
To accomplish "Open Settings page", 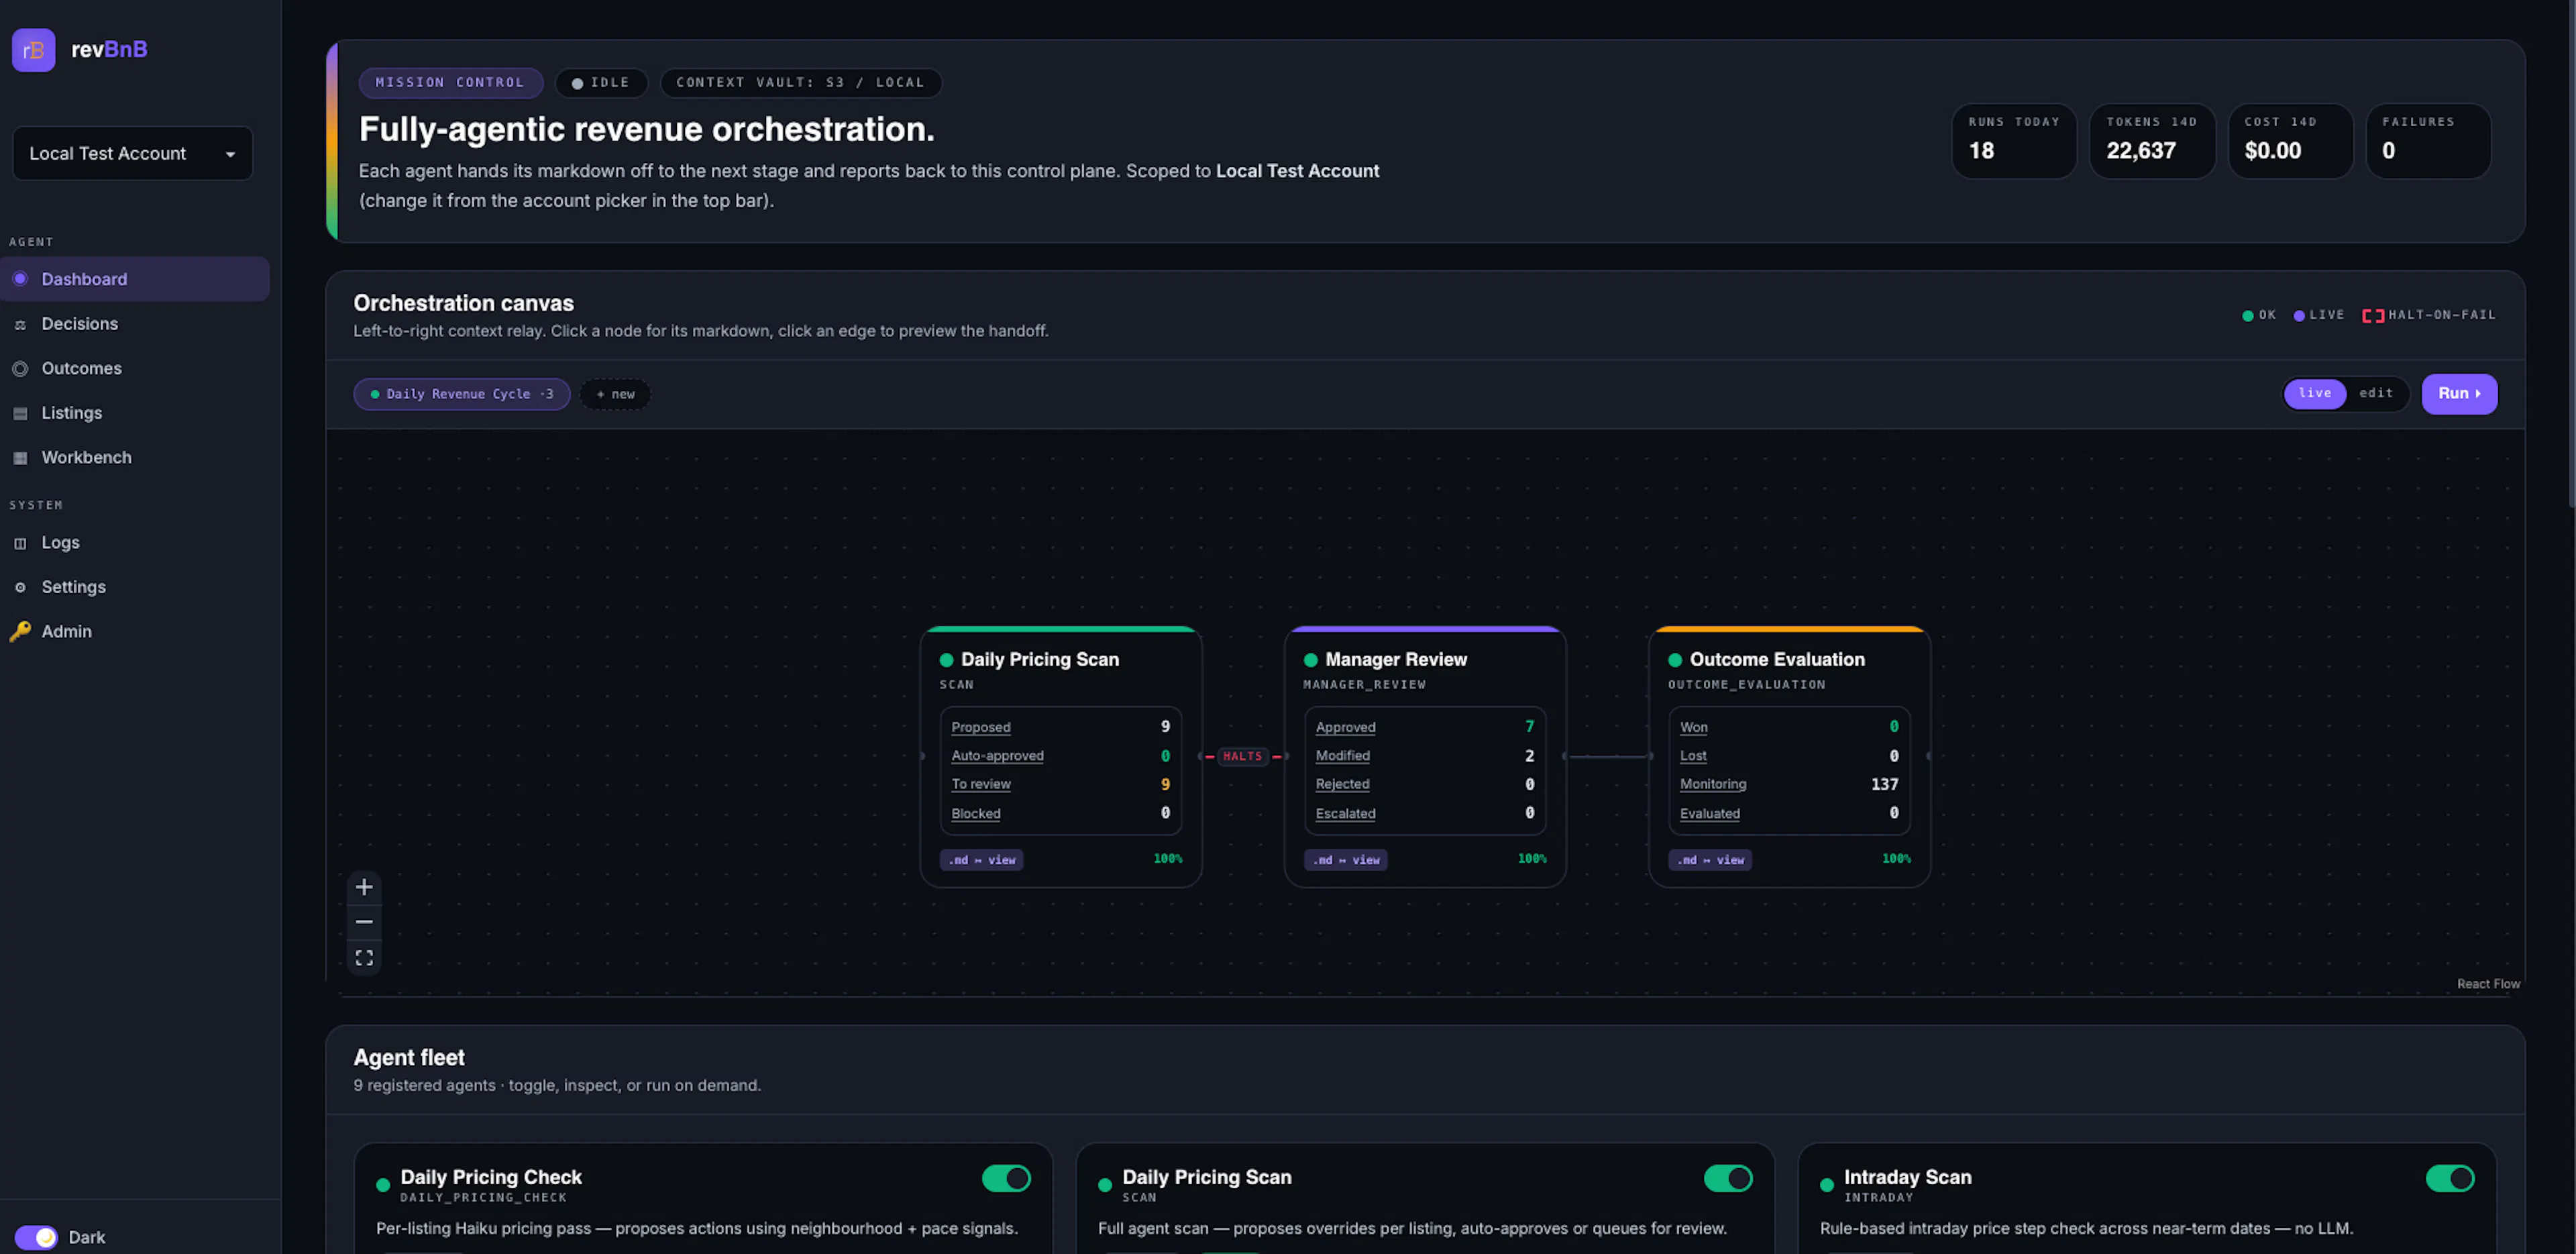I will coord(135,587).
